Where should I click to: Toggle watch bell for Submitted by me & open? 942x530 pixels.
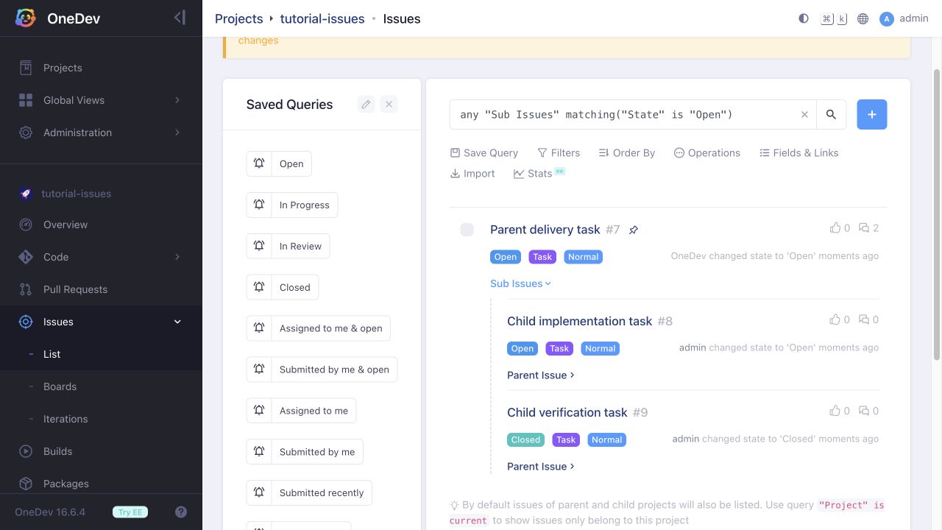pyautogui.click(x=259, y=370)
